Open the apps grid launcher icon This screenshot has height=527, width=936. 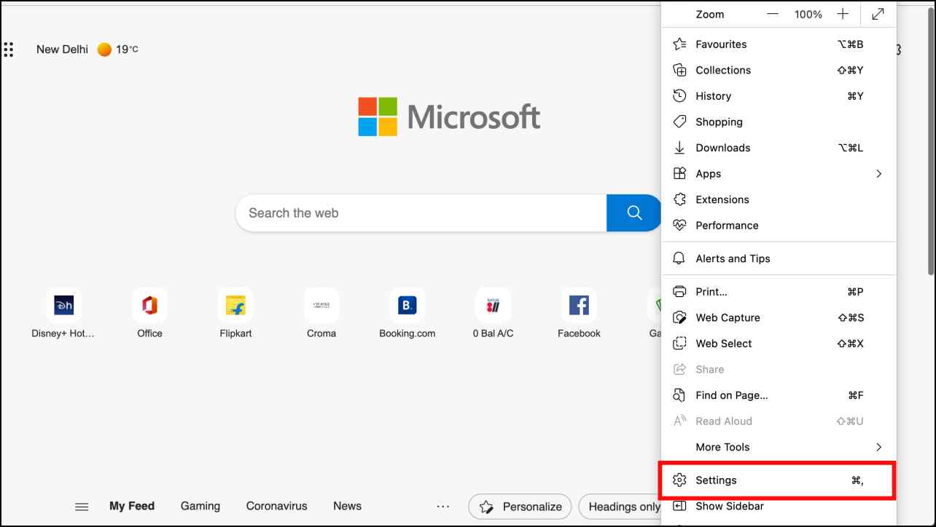(9, 49)
